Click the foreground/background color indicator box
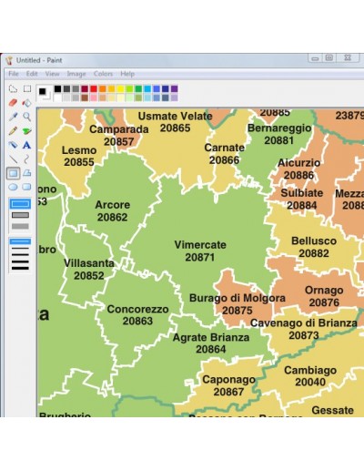The image size is (364, 471). pos(44,93)
